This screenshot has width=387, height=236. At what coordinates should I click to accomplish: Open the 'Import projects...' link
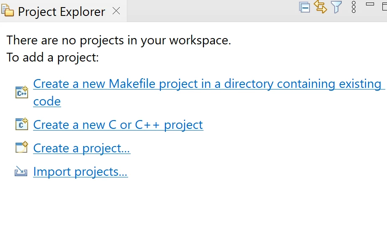pyautogui.click(x=80, y=172)
